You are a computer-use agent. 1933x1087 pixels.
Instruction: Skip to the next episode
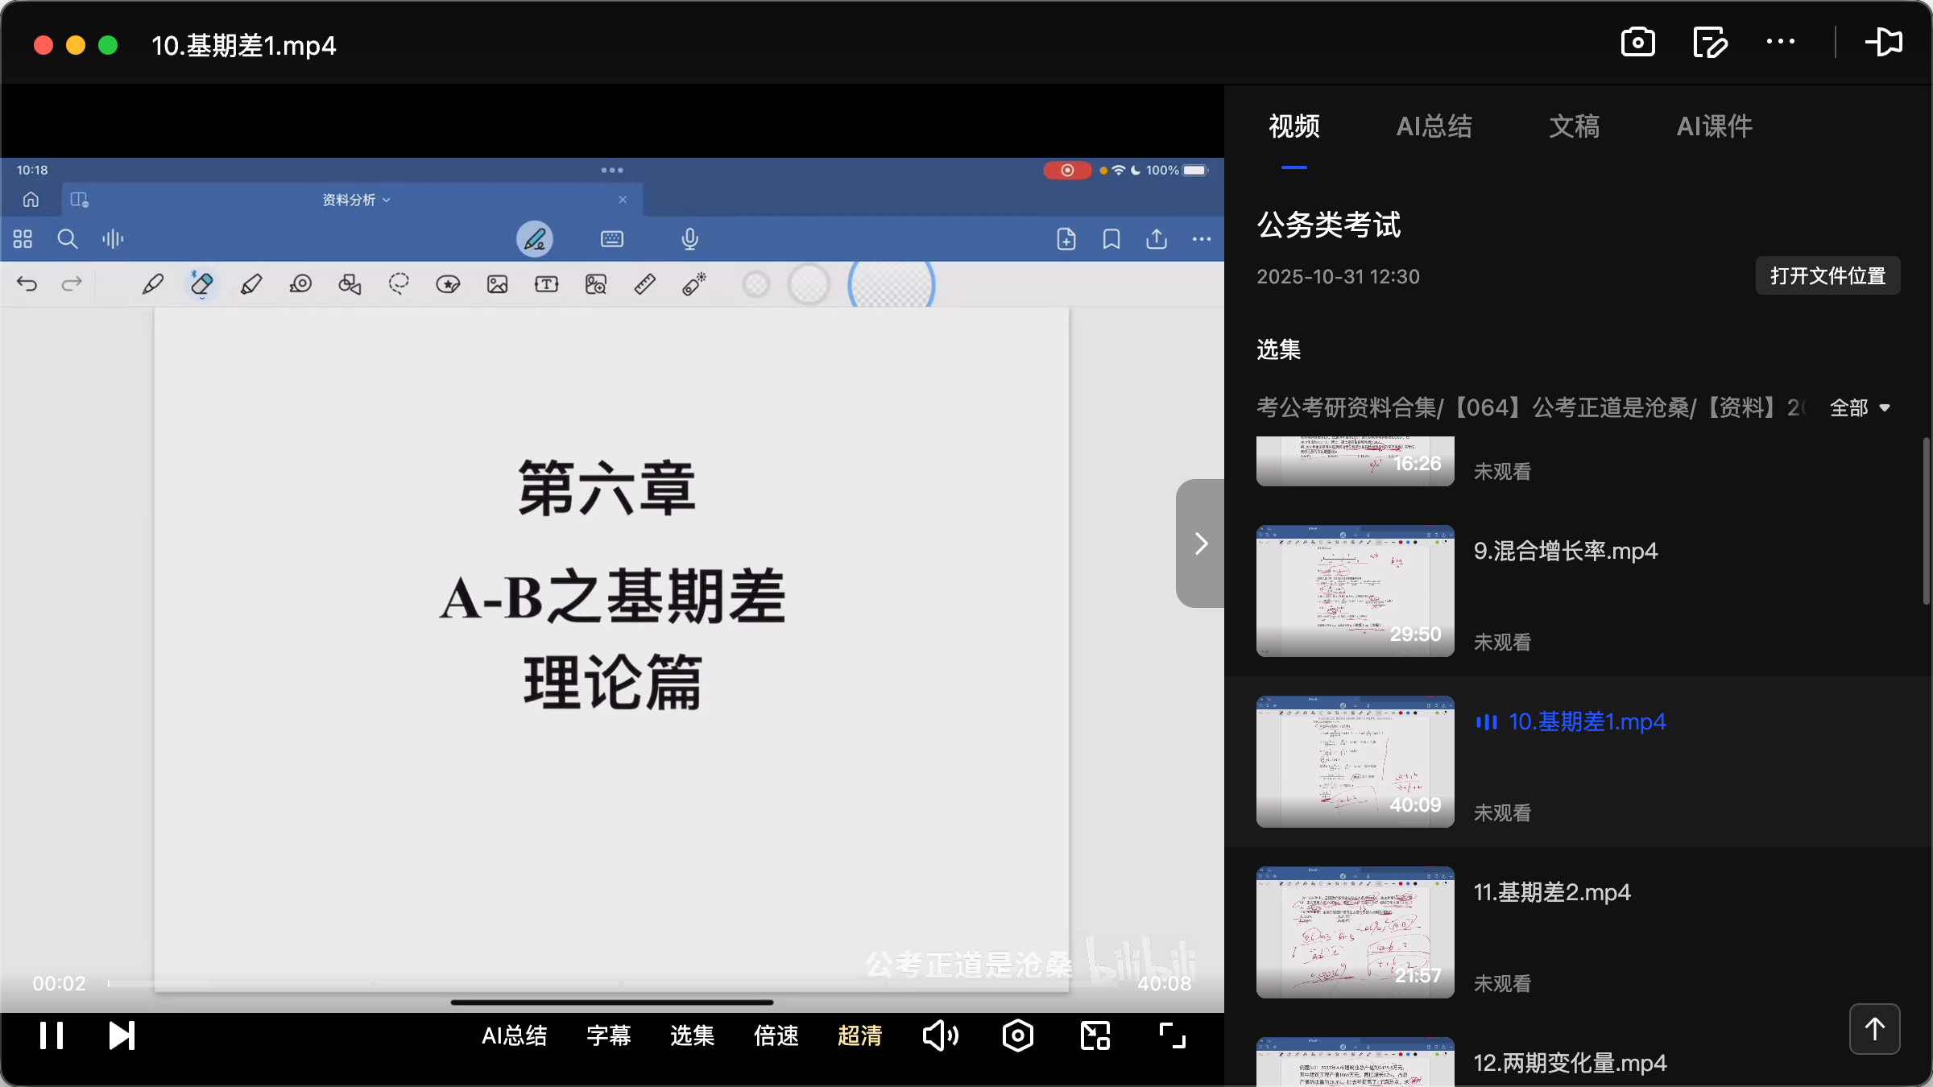(x=121, y=1035)
